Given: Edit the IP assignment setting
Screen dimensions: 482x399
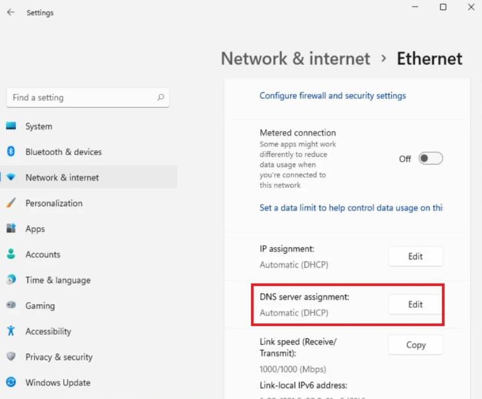Looking at the screenshot, I should coord(415,256).
